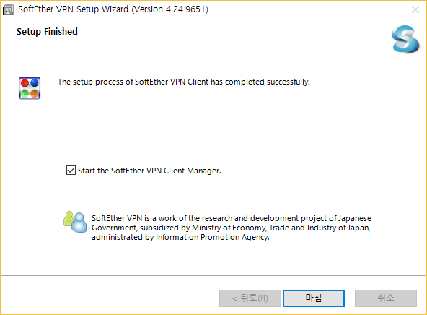
Task: Click the green circle in the VPN Client icon
Action: click(x=25, y=93)
